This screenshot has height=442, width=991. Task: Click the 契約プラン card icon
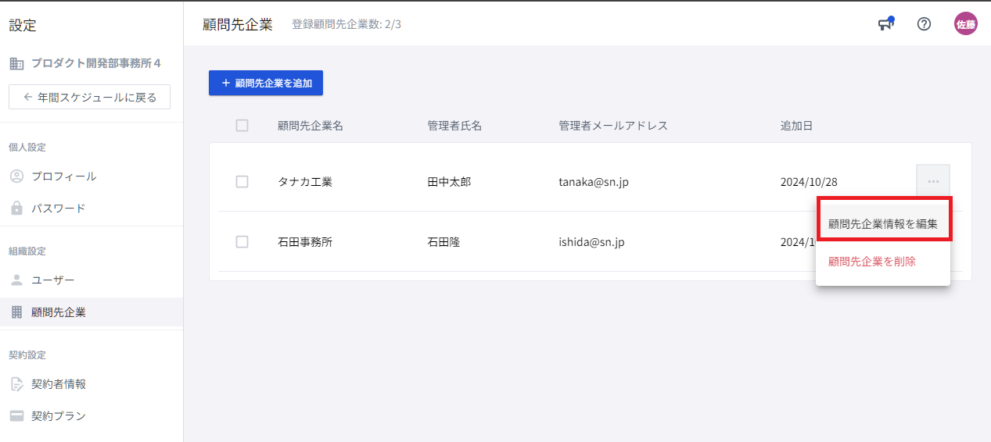[x=16, y=416]
